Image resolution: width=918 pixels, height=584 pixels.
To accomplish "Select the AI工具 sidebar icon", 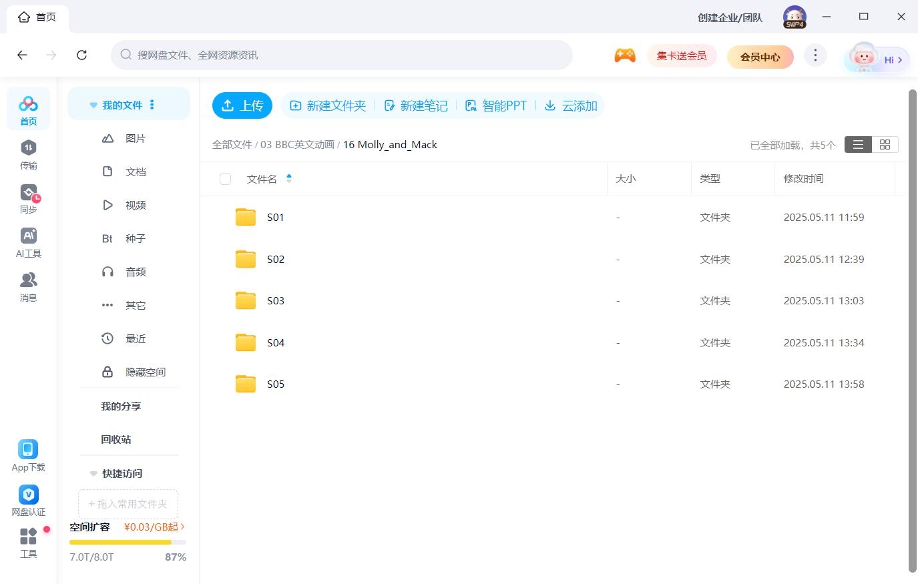I will tap(28, 242).
